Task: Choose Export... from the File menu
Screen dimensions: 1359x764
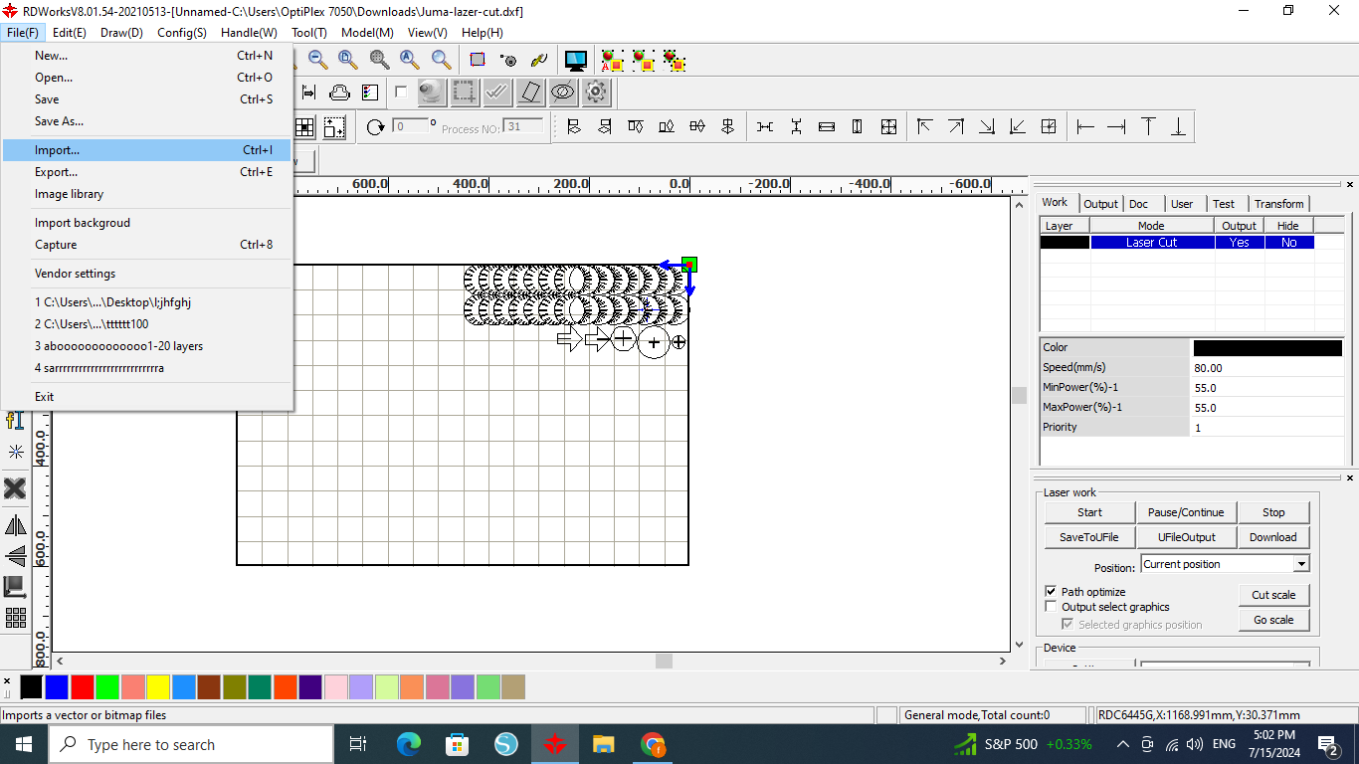Action: tap(147, 172)
